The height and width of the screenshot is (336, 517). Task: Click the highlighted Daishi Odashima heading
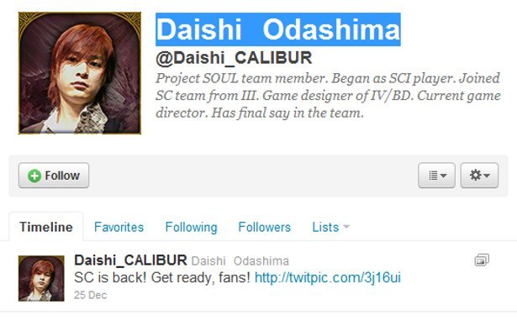pos(278,29)
